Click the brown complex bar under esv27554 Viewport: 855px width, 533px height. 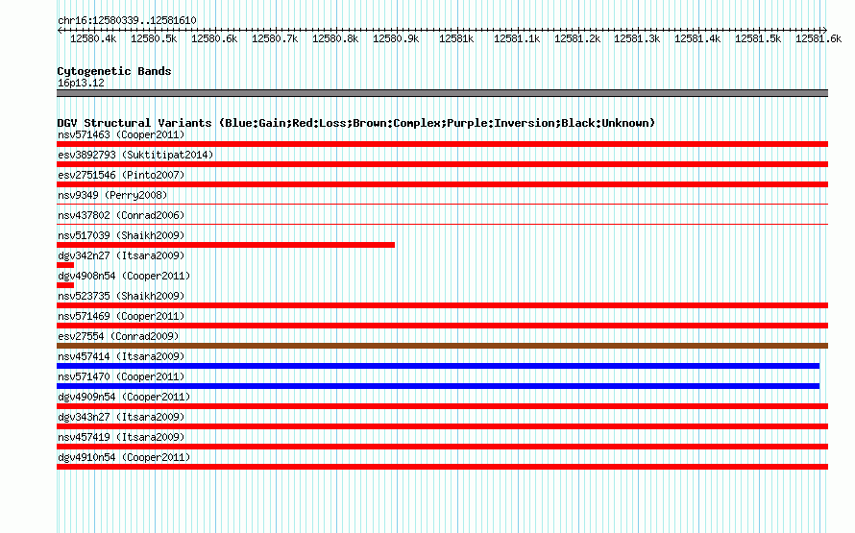click(442, 346)
